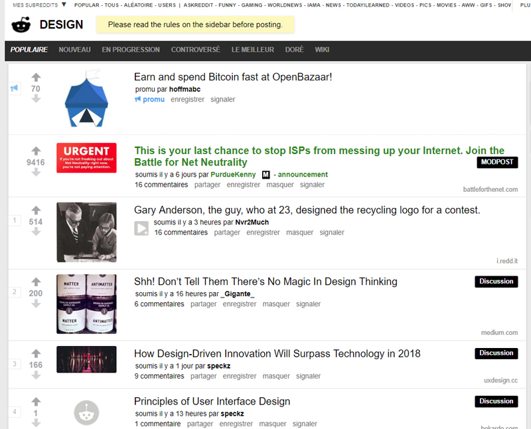Upvote the Gary Anderson post
This screenshot has height=429, width=531.
click(36, 210)
